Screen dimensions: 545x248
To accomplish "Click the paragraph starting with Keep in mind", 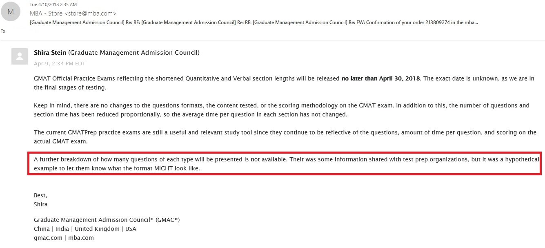I will 282,110.
